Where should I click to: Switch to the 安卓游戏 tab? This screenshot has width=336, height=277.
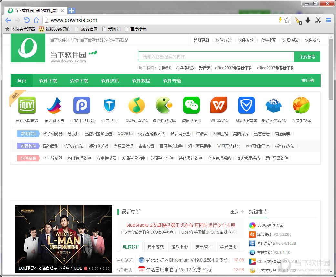[x=155, y=247]
